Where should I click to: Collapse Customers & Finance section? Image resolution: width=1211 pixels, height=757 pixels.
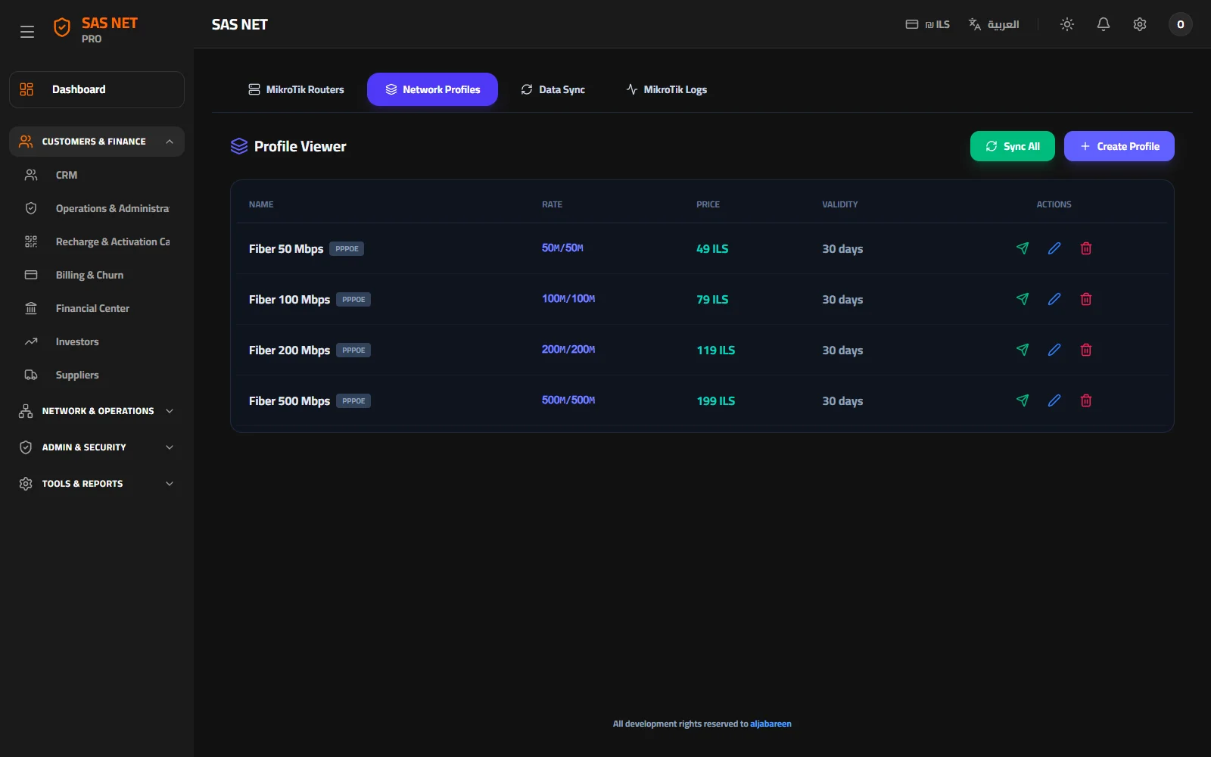tap(97, 142)
